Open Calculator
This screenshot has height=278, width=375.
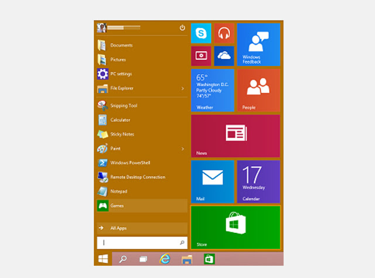142,120
